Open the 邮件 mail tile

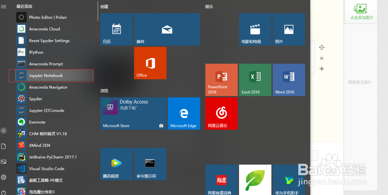click(167, 29)
